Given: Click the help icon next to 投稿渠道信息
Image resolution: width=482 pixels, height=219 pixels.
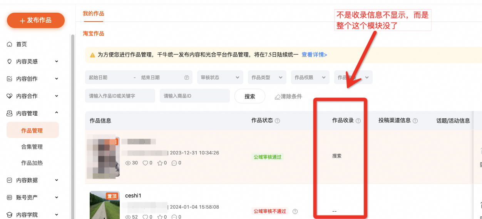Looking at the screenshot, I should tap(415, 121).
